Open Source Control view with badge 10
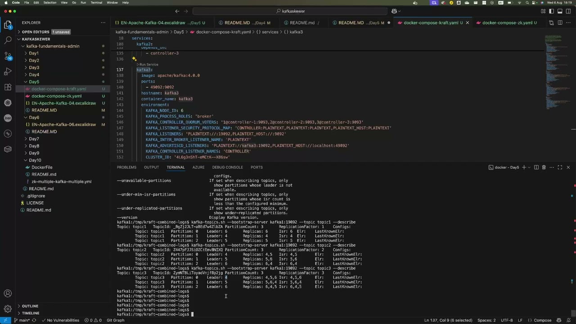The width and height of the screenshot is (576, 324). click(8, 56)
